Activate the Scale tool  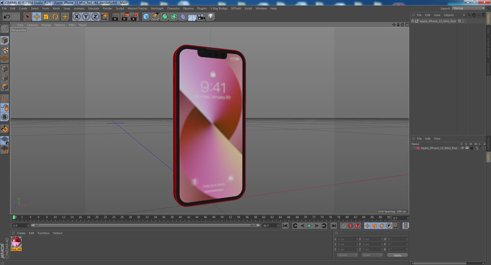tap(46, 17)
